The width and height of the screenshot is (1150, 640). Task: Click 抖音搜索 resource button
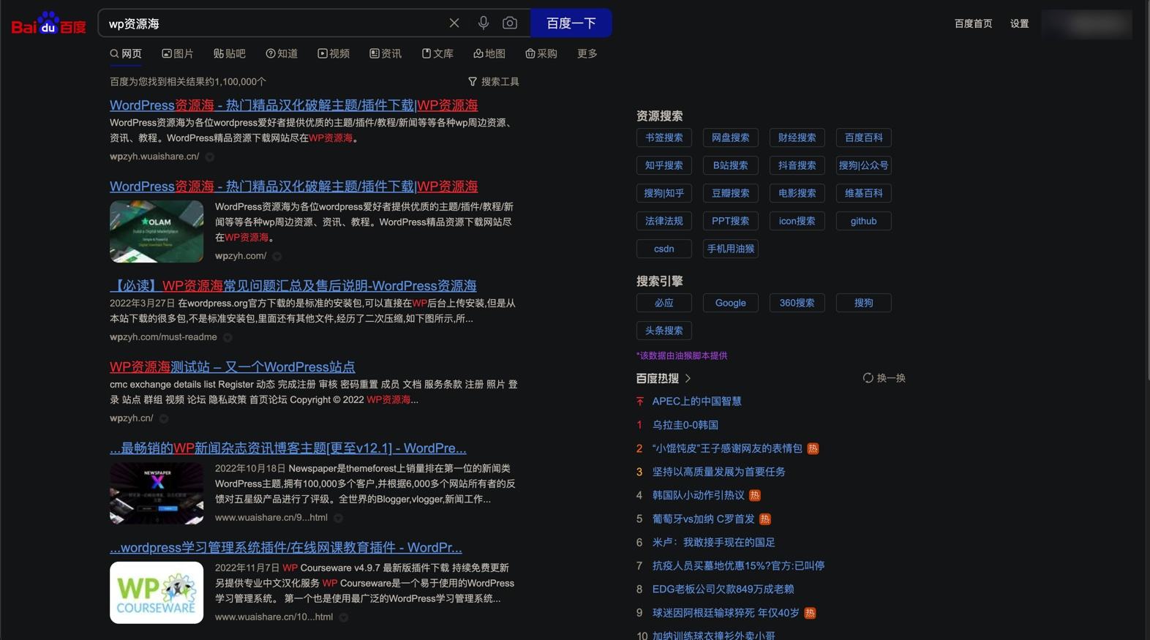pos(797,165)
